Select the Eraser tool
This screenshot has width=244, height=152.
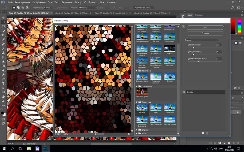tap(3, 61)
